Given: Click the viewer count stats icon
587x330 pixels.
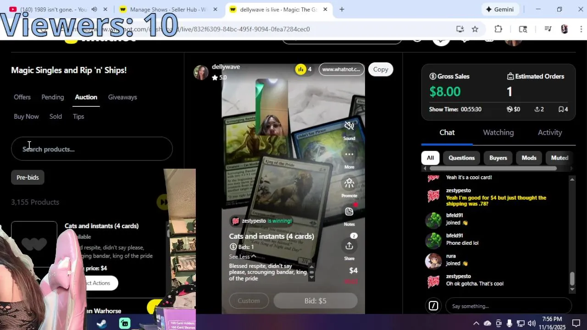Looking at the screenshot, I should coord(301,69).
